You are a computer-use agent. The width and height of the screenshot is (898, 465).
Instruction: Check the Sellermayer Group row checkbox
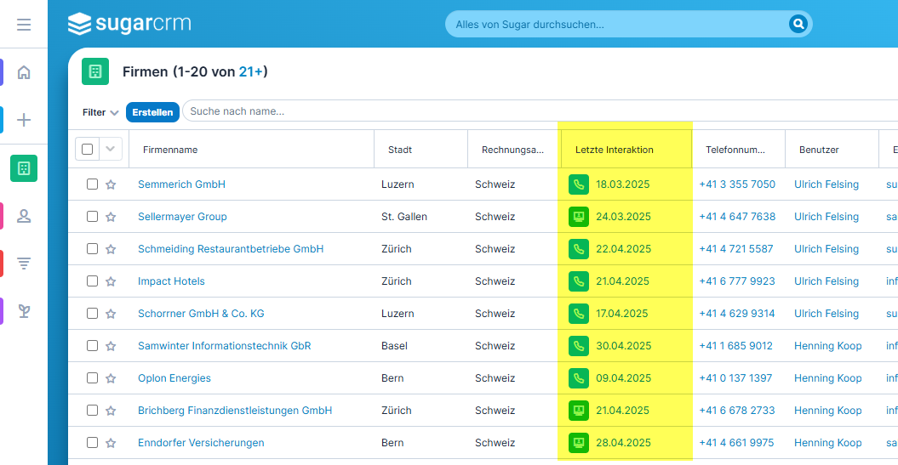click(x=92, y=216)
